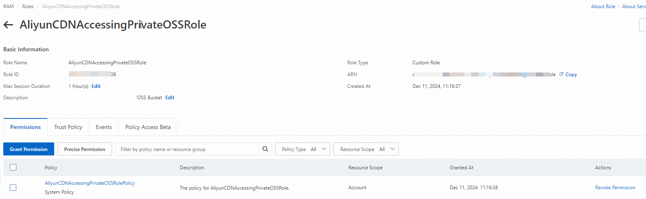This screenshot has height=199, width=646.
Task: Click the Grant Permission button
Action: pos(29,149)
